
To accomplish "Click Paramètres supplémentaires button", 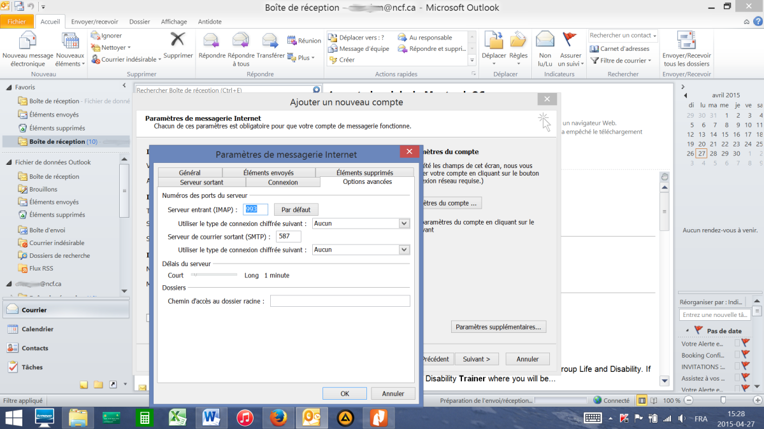I will 498,327.
